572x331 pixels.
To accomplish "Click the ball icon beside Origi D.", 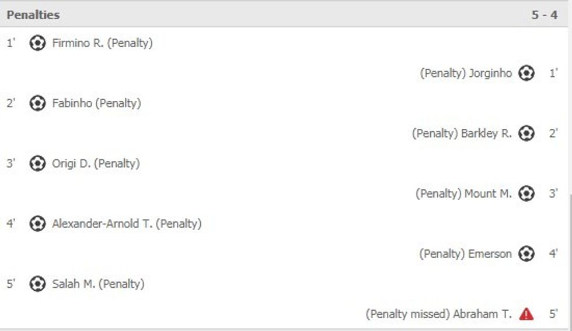I will 37,164.
